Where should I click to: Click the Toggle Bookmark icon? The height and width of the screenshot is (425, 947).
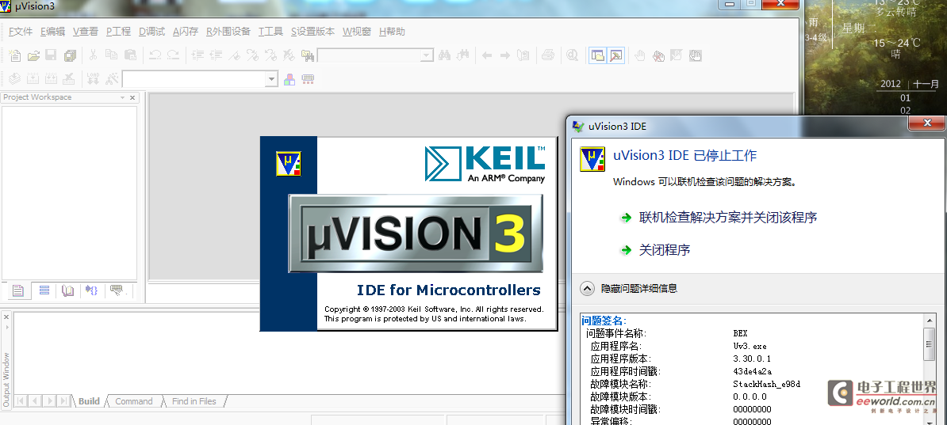pos(234,55)
